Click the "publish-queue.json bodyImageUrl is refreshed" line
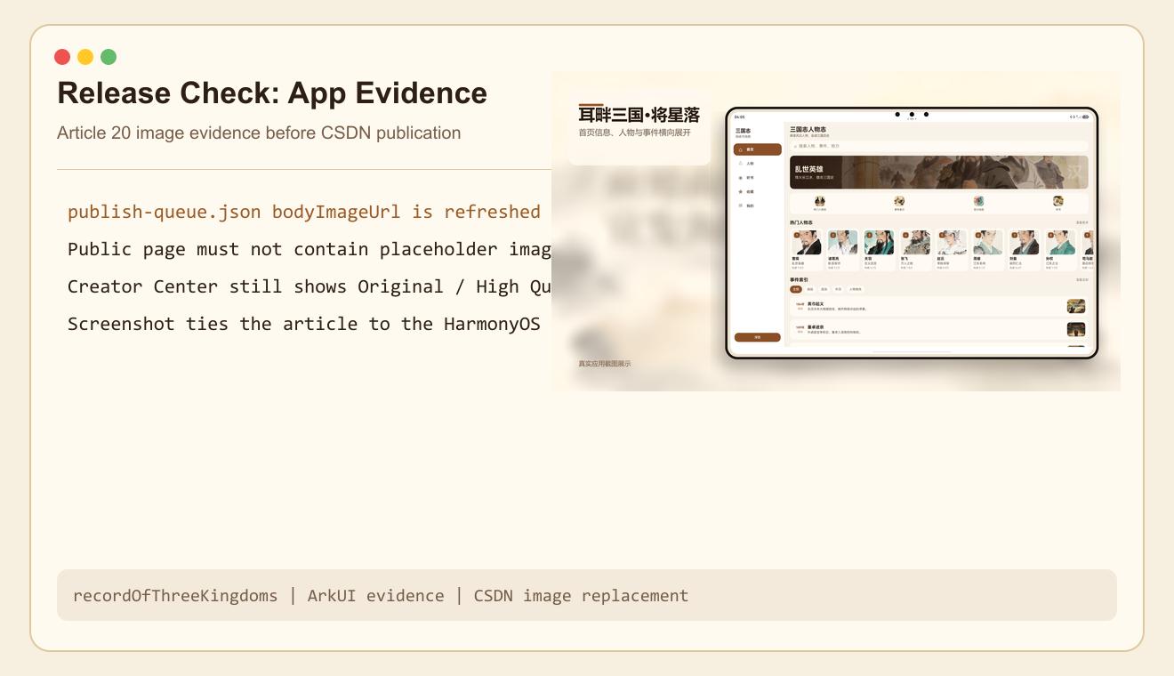 pyautogui.click(x=304, y=212)
